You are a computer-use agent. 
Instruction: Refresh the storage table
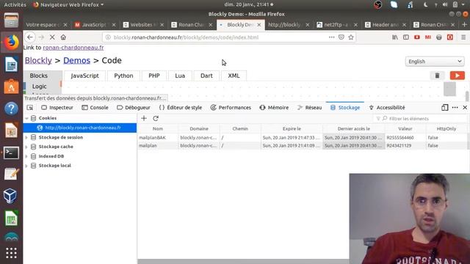[156, 118]
